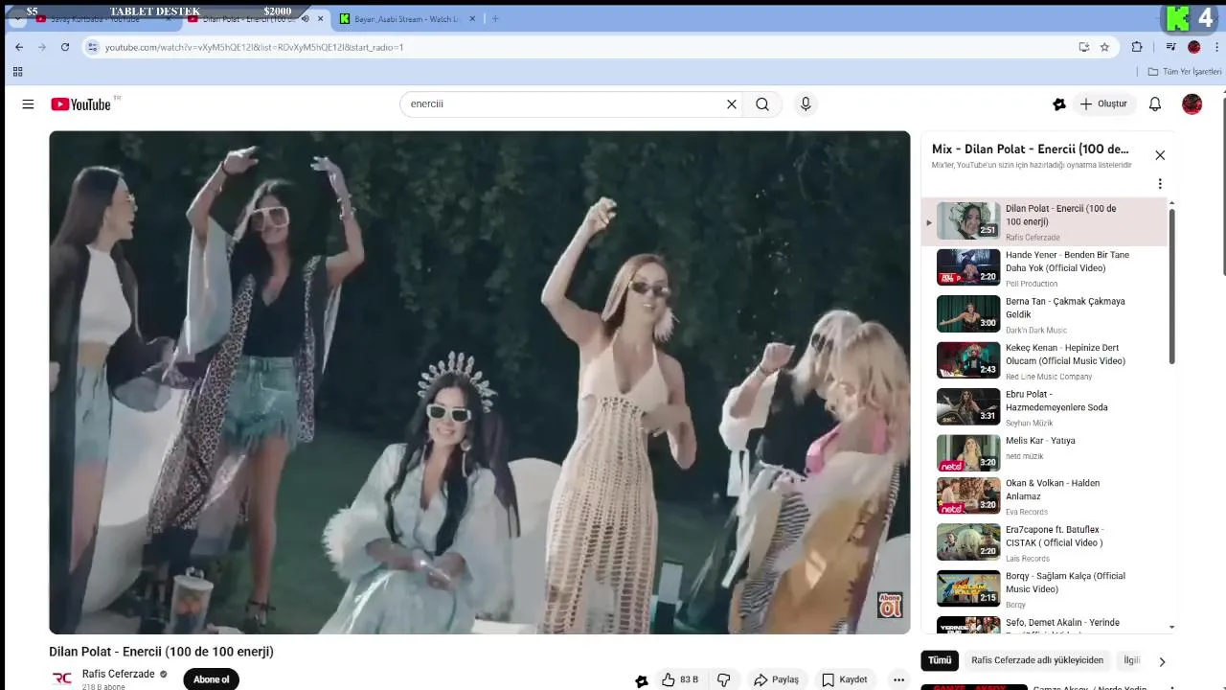Image resolution: width=1226 pixels, height=690 pixels.
Task: Open Mix playlist three-dot options
Action: 1160,184
